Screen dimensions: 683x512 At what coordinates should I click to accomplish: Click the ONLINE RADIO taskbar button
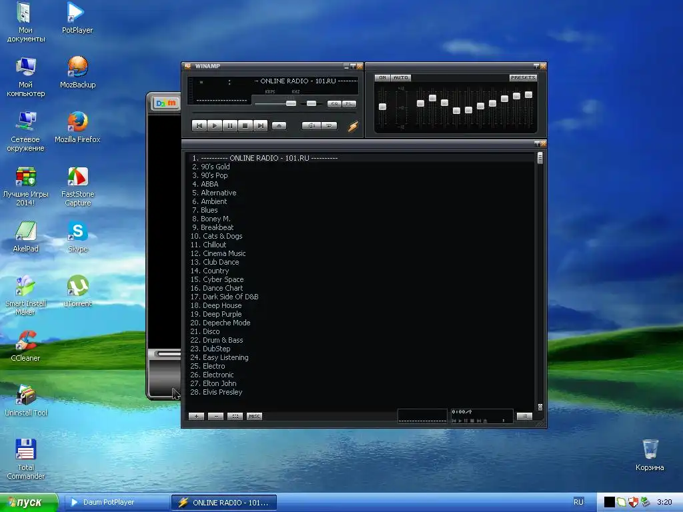(x=224, y=503)
